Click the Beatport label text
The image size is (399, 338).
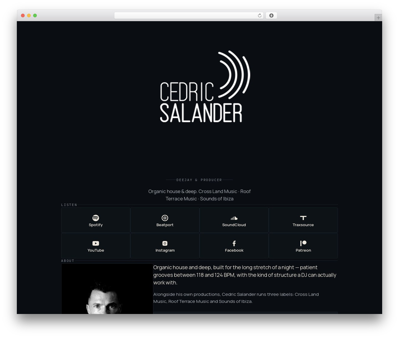[x=165, y=225]
